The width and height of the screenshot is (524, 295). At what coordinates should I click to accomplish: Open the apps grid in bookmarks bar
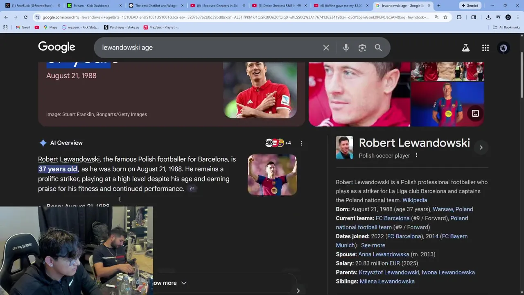pos(5,27)
